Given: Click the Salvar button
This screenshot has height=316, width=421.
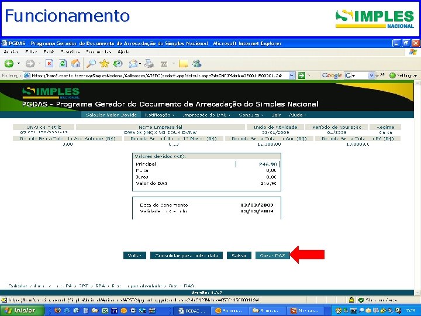Looking at the screenshot, I should pyautogui.click(x=239, y=256).
